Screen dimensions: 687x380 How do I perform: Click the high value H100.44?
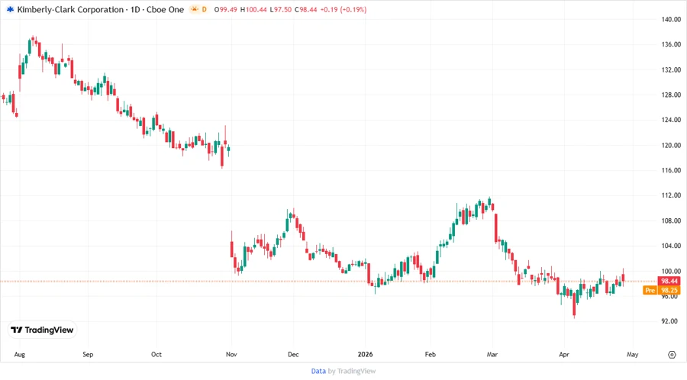tap(253, 9)
